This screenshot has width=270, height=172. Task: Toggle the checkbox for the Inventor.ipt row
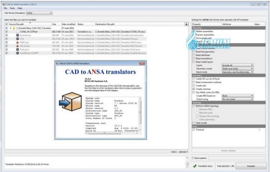pos(7,35)
